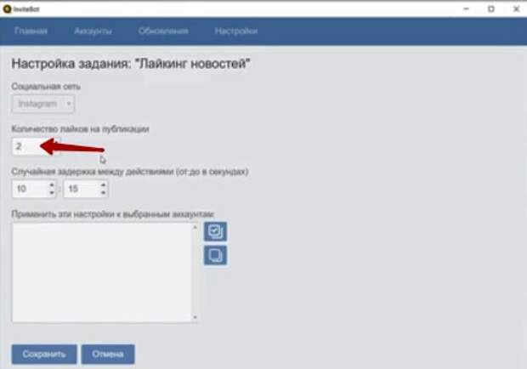Open the Обновления tab
Screen dimensions: 527x369
tap(163, 31)
